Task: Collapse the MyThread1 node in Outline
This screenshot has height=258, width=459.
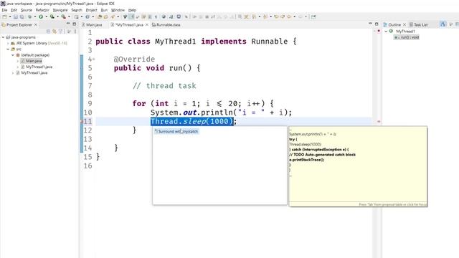Action: tap(386, 32)
